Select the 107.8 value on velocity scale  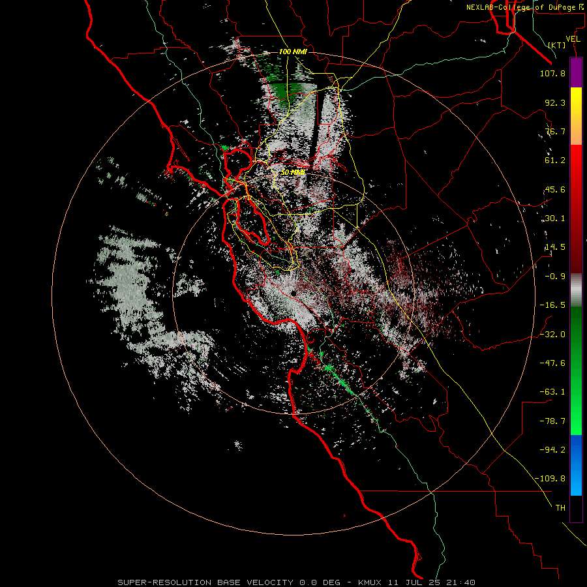tap(552, 73)
